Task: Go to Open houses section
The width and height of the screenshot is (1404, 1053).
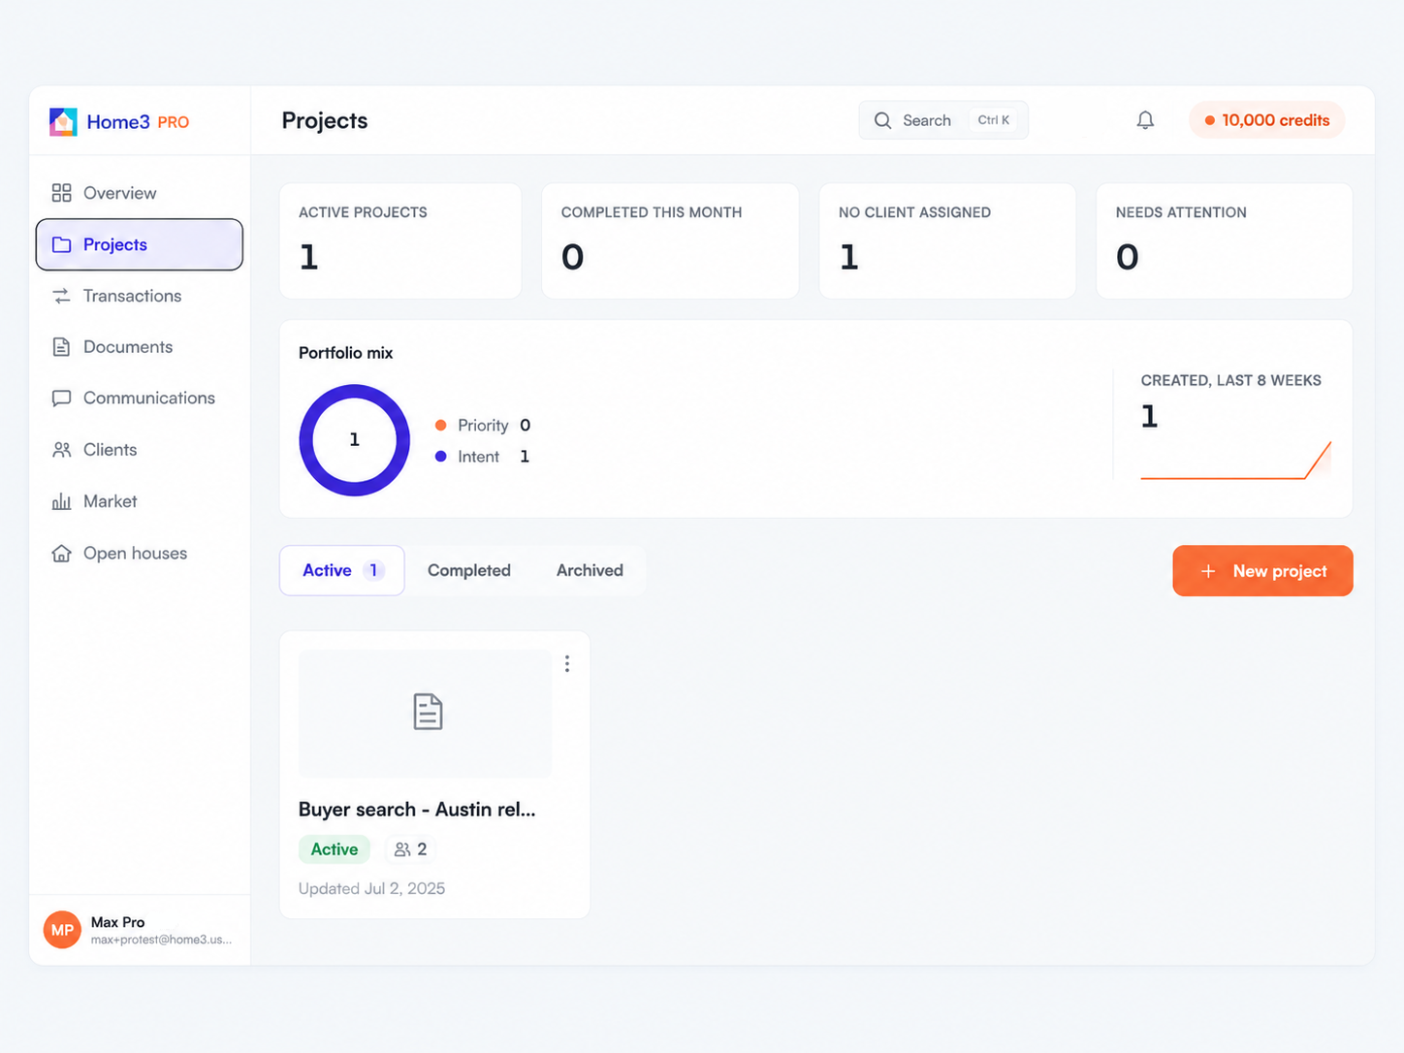Action: click(140, 554)
